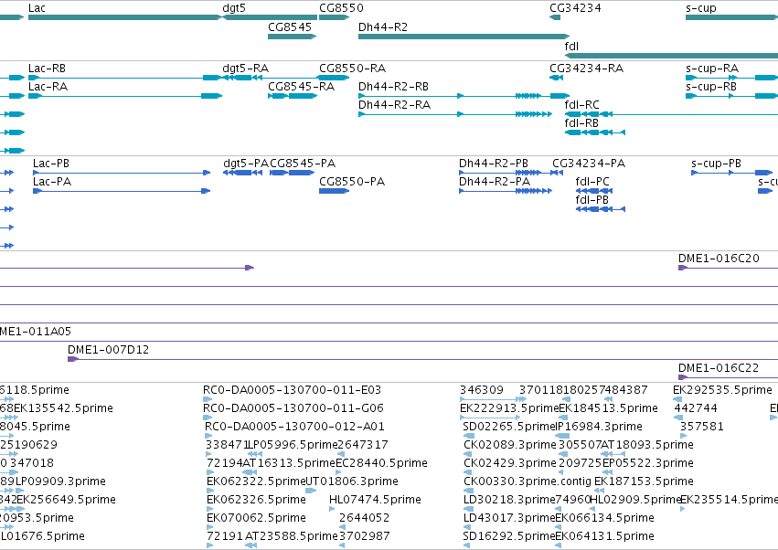Click the EK066134.5prime EST label
This screenshot has width=778, height=550.
click(x=604, y=518)
